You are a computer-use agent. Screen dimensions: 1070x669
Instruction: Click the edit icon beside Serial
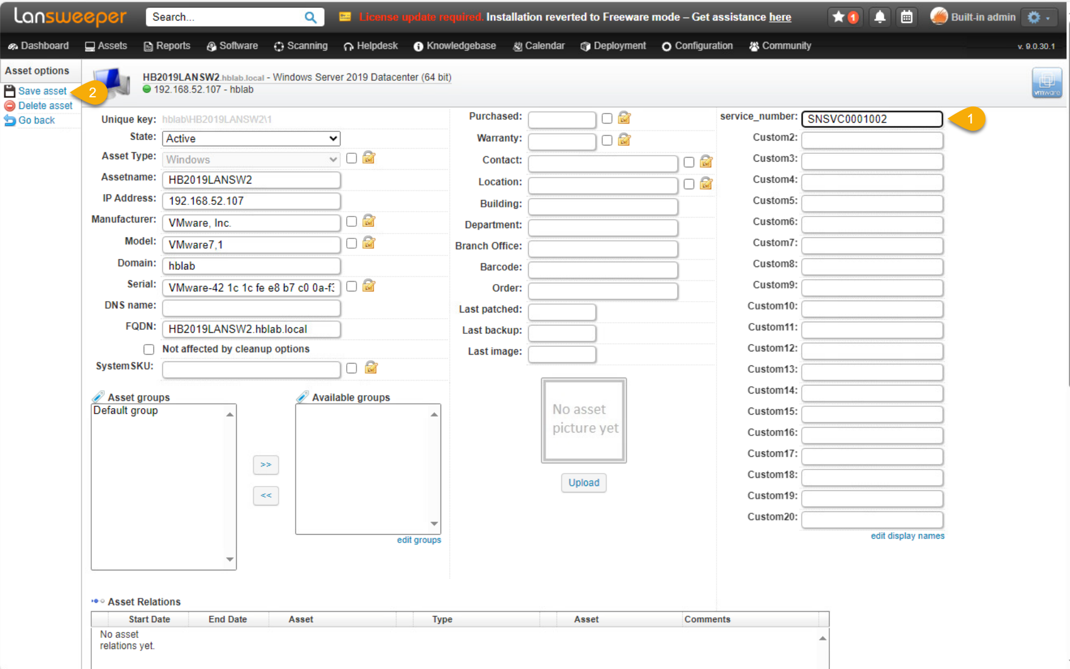pos(369,285)
